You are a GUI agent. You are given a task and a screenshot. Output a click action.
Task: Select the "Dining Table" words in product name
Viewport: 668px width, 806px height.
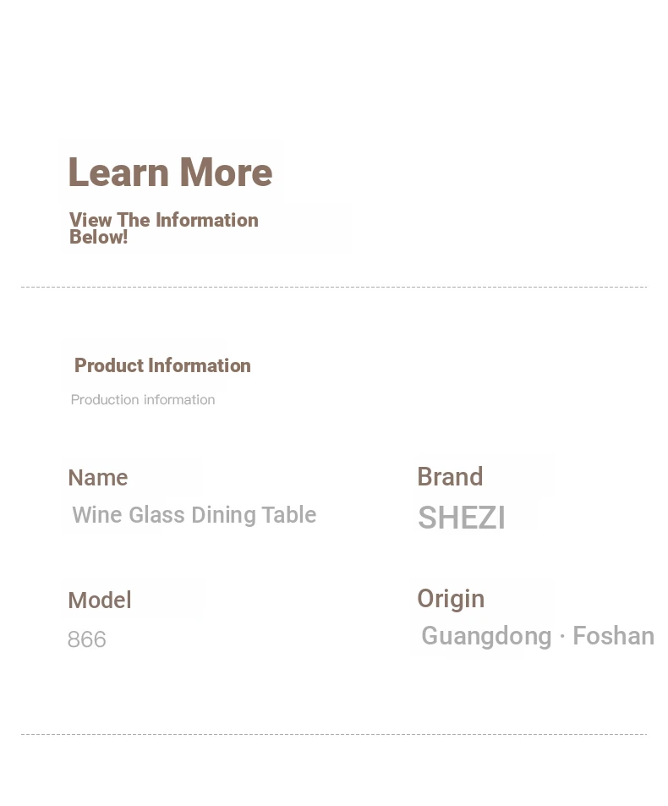tap(255, 515)
